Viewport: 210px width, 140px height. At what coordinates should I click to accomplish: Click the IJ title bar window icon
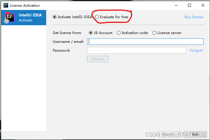pyautogui.click(x=6, y=5)
